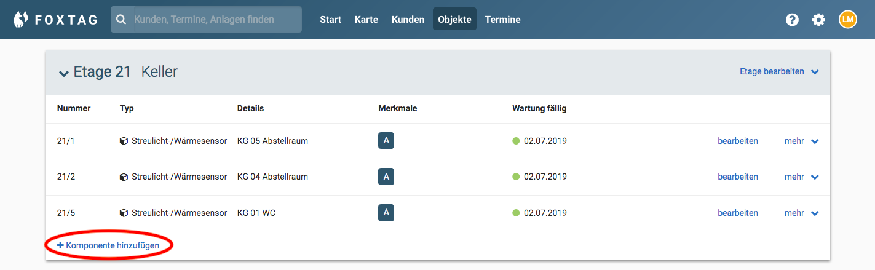875x270 pixels.
Task: Click the cube icon in row 21/1
Action: 124,141
